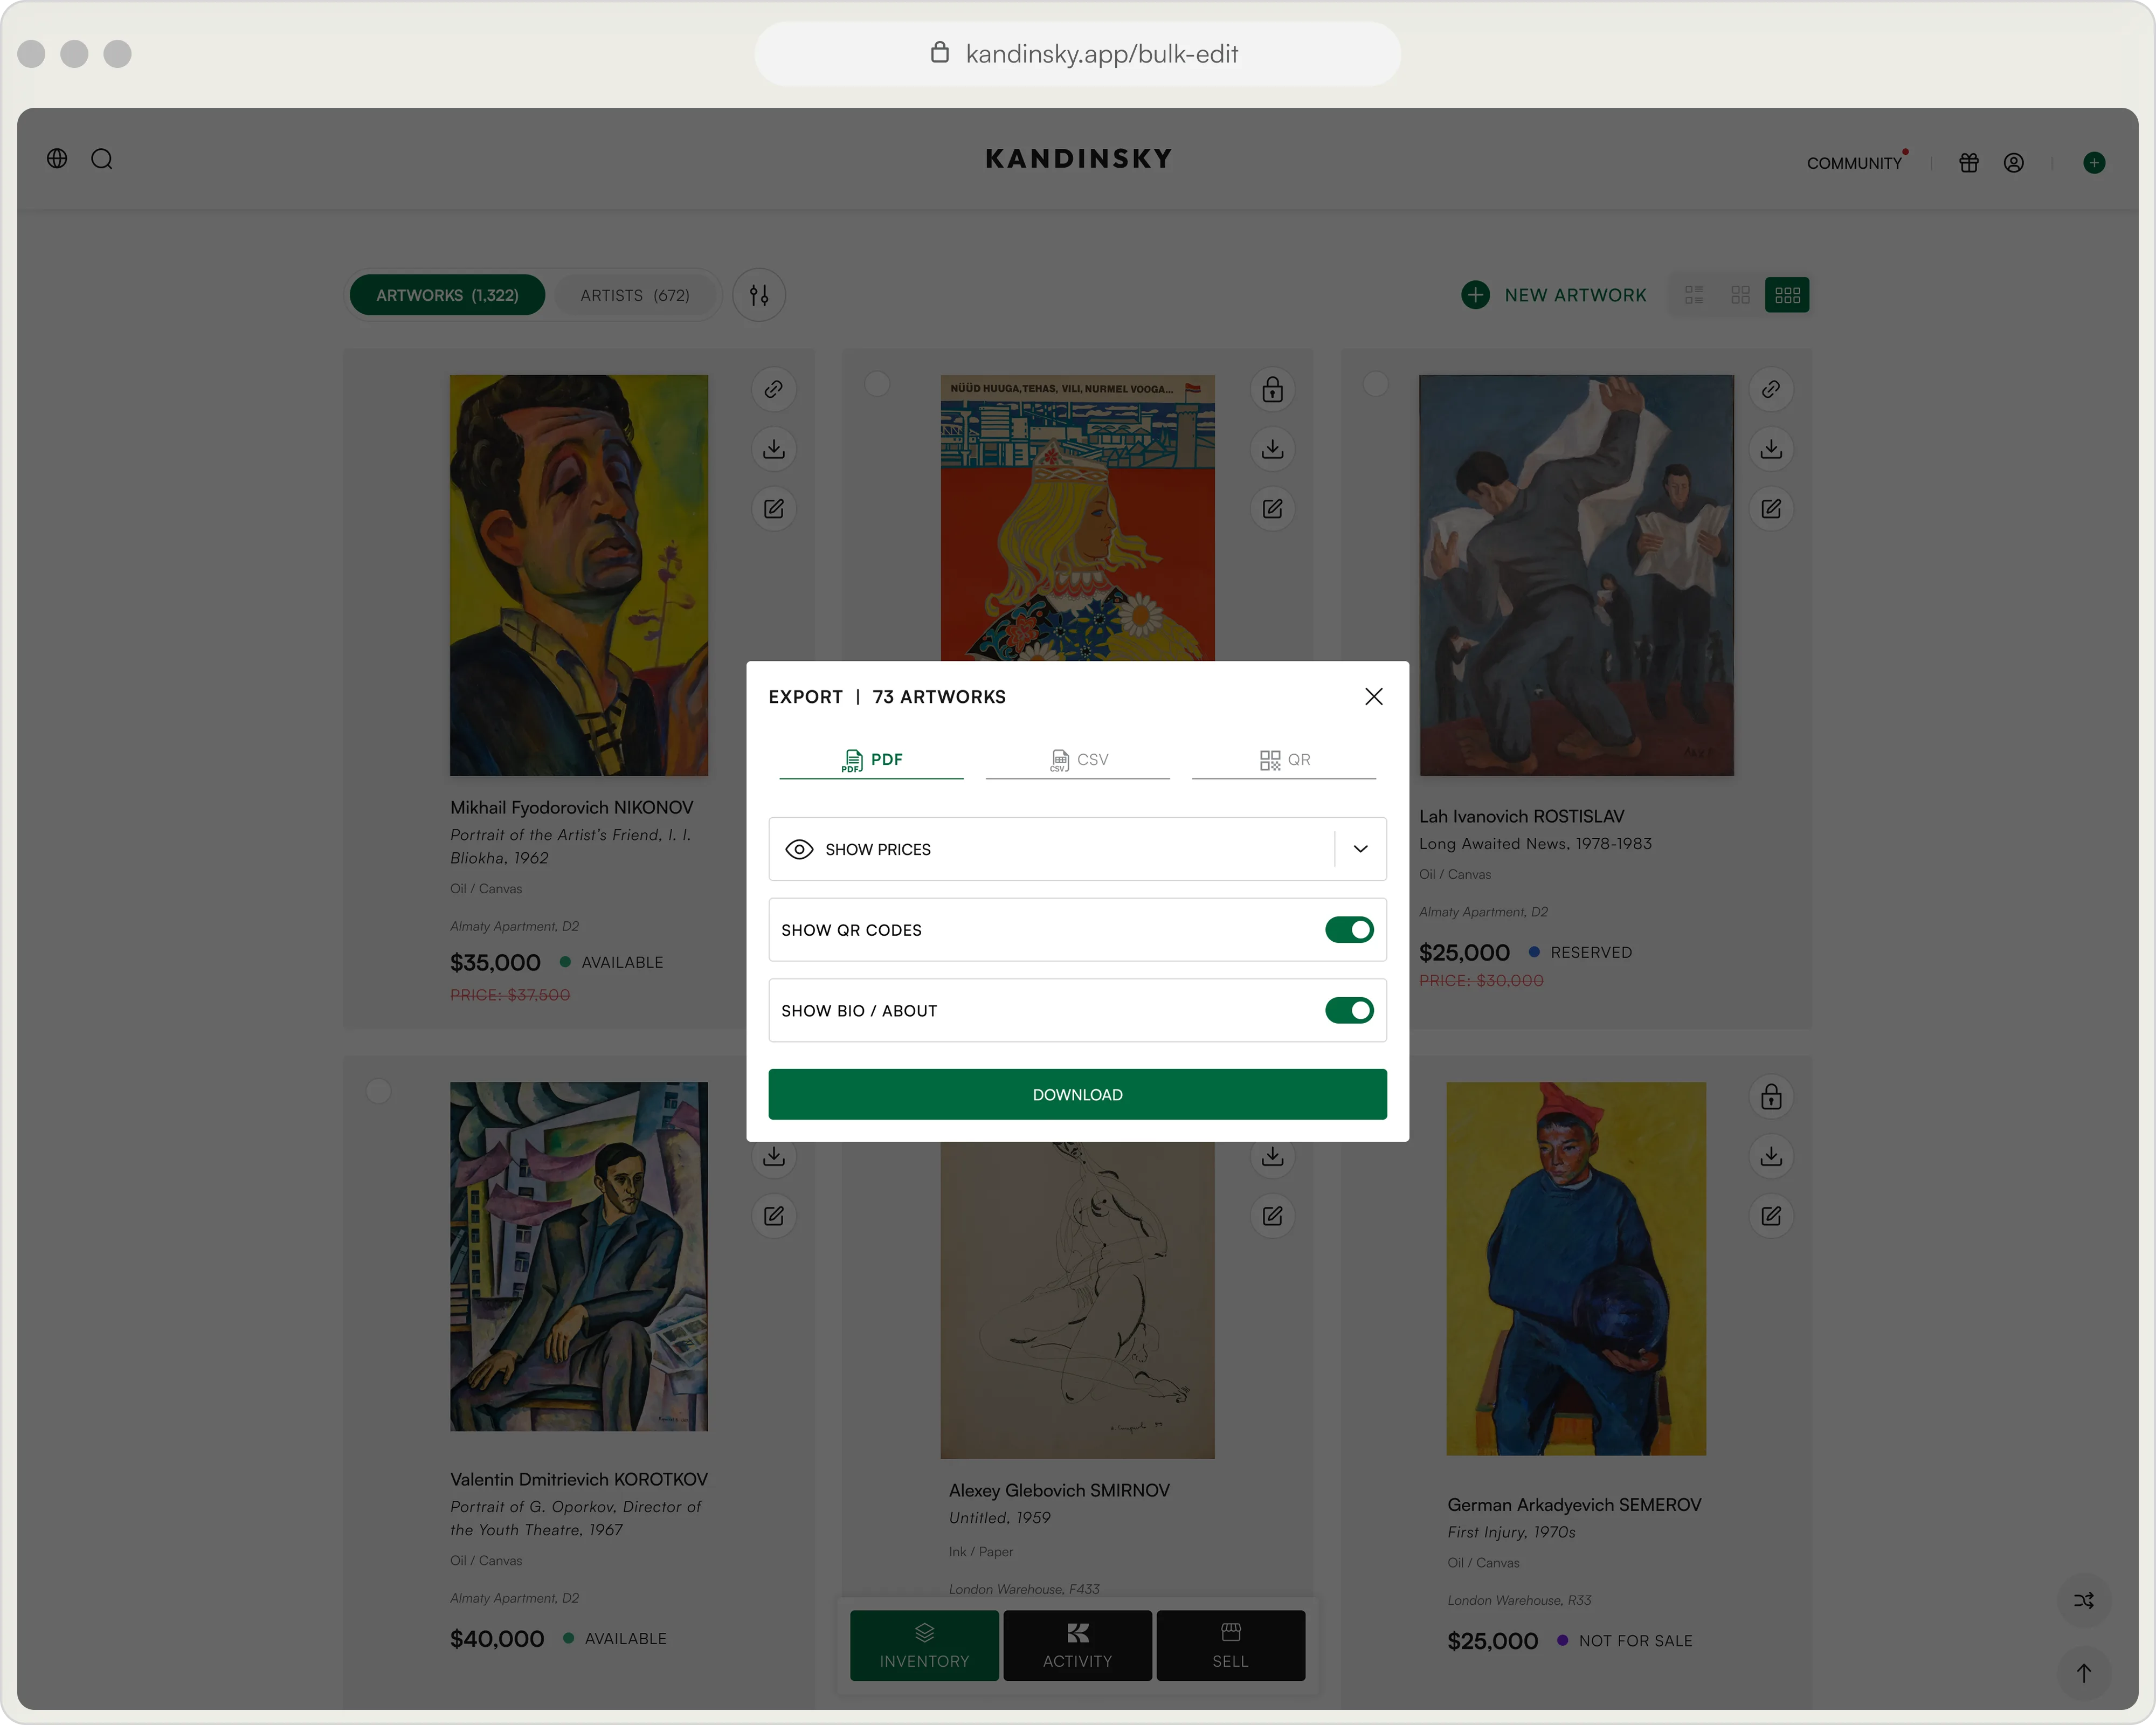The width and height of the screenshot is (2156, 1725).
Task: Copy link for Nikonov portrait artwork
Action: [773, 389]
